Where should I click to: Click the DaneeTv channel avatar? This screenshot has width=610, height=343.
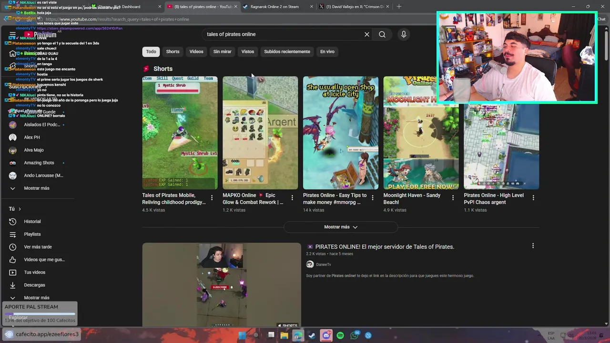310,264
